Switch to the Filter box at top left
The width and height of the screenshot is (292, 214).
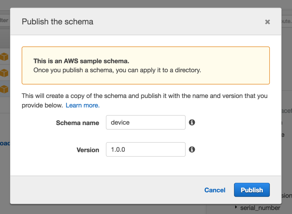(x=5, y=20)
